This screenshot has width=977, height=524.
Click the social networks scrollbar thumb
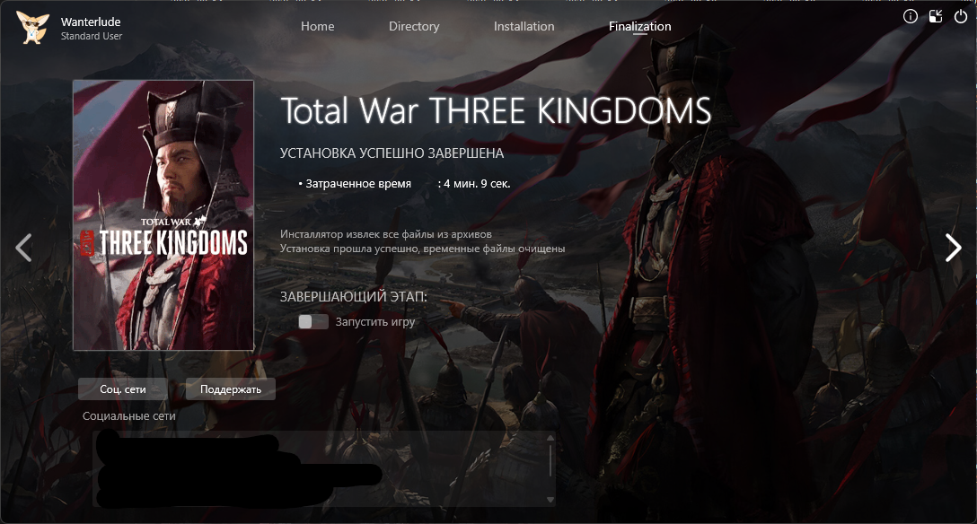(550, 460)
